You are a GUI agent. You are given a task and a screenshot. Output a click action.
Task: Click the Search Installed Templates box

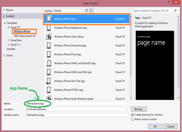click(x=153, y=11)
